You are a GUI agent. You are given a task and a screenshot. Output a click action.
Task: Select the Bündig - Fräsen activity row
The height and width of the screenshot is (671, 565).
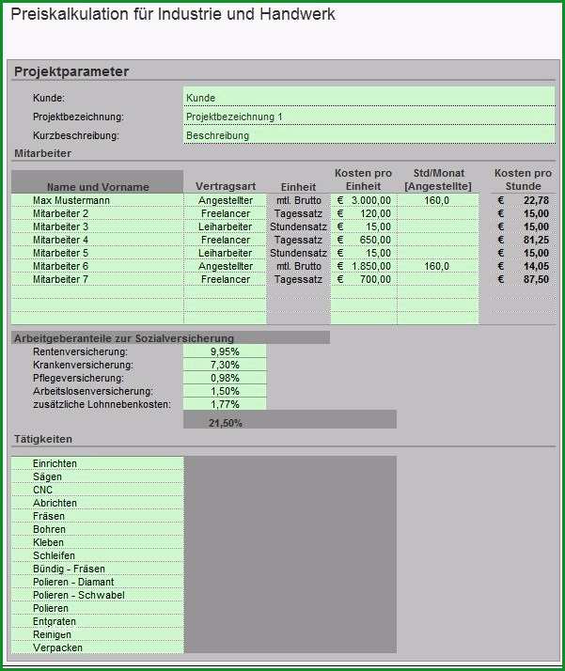click(x=97, y=569)
